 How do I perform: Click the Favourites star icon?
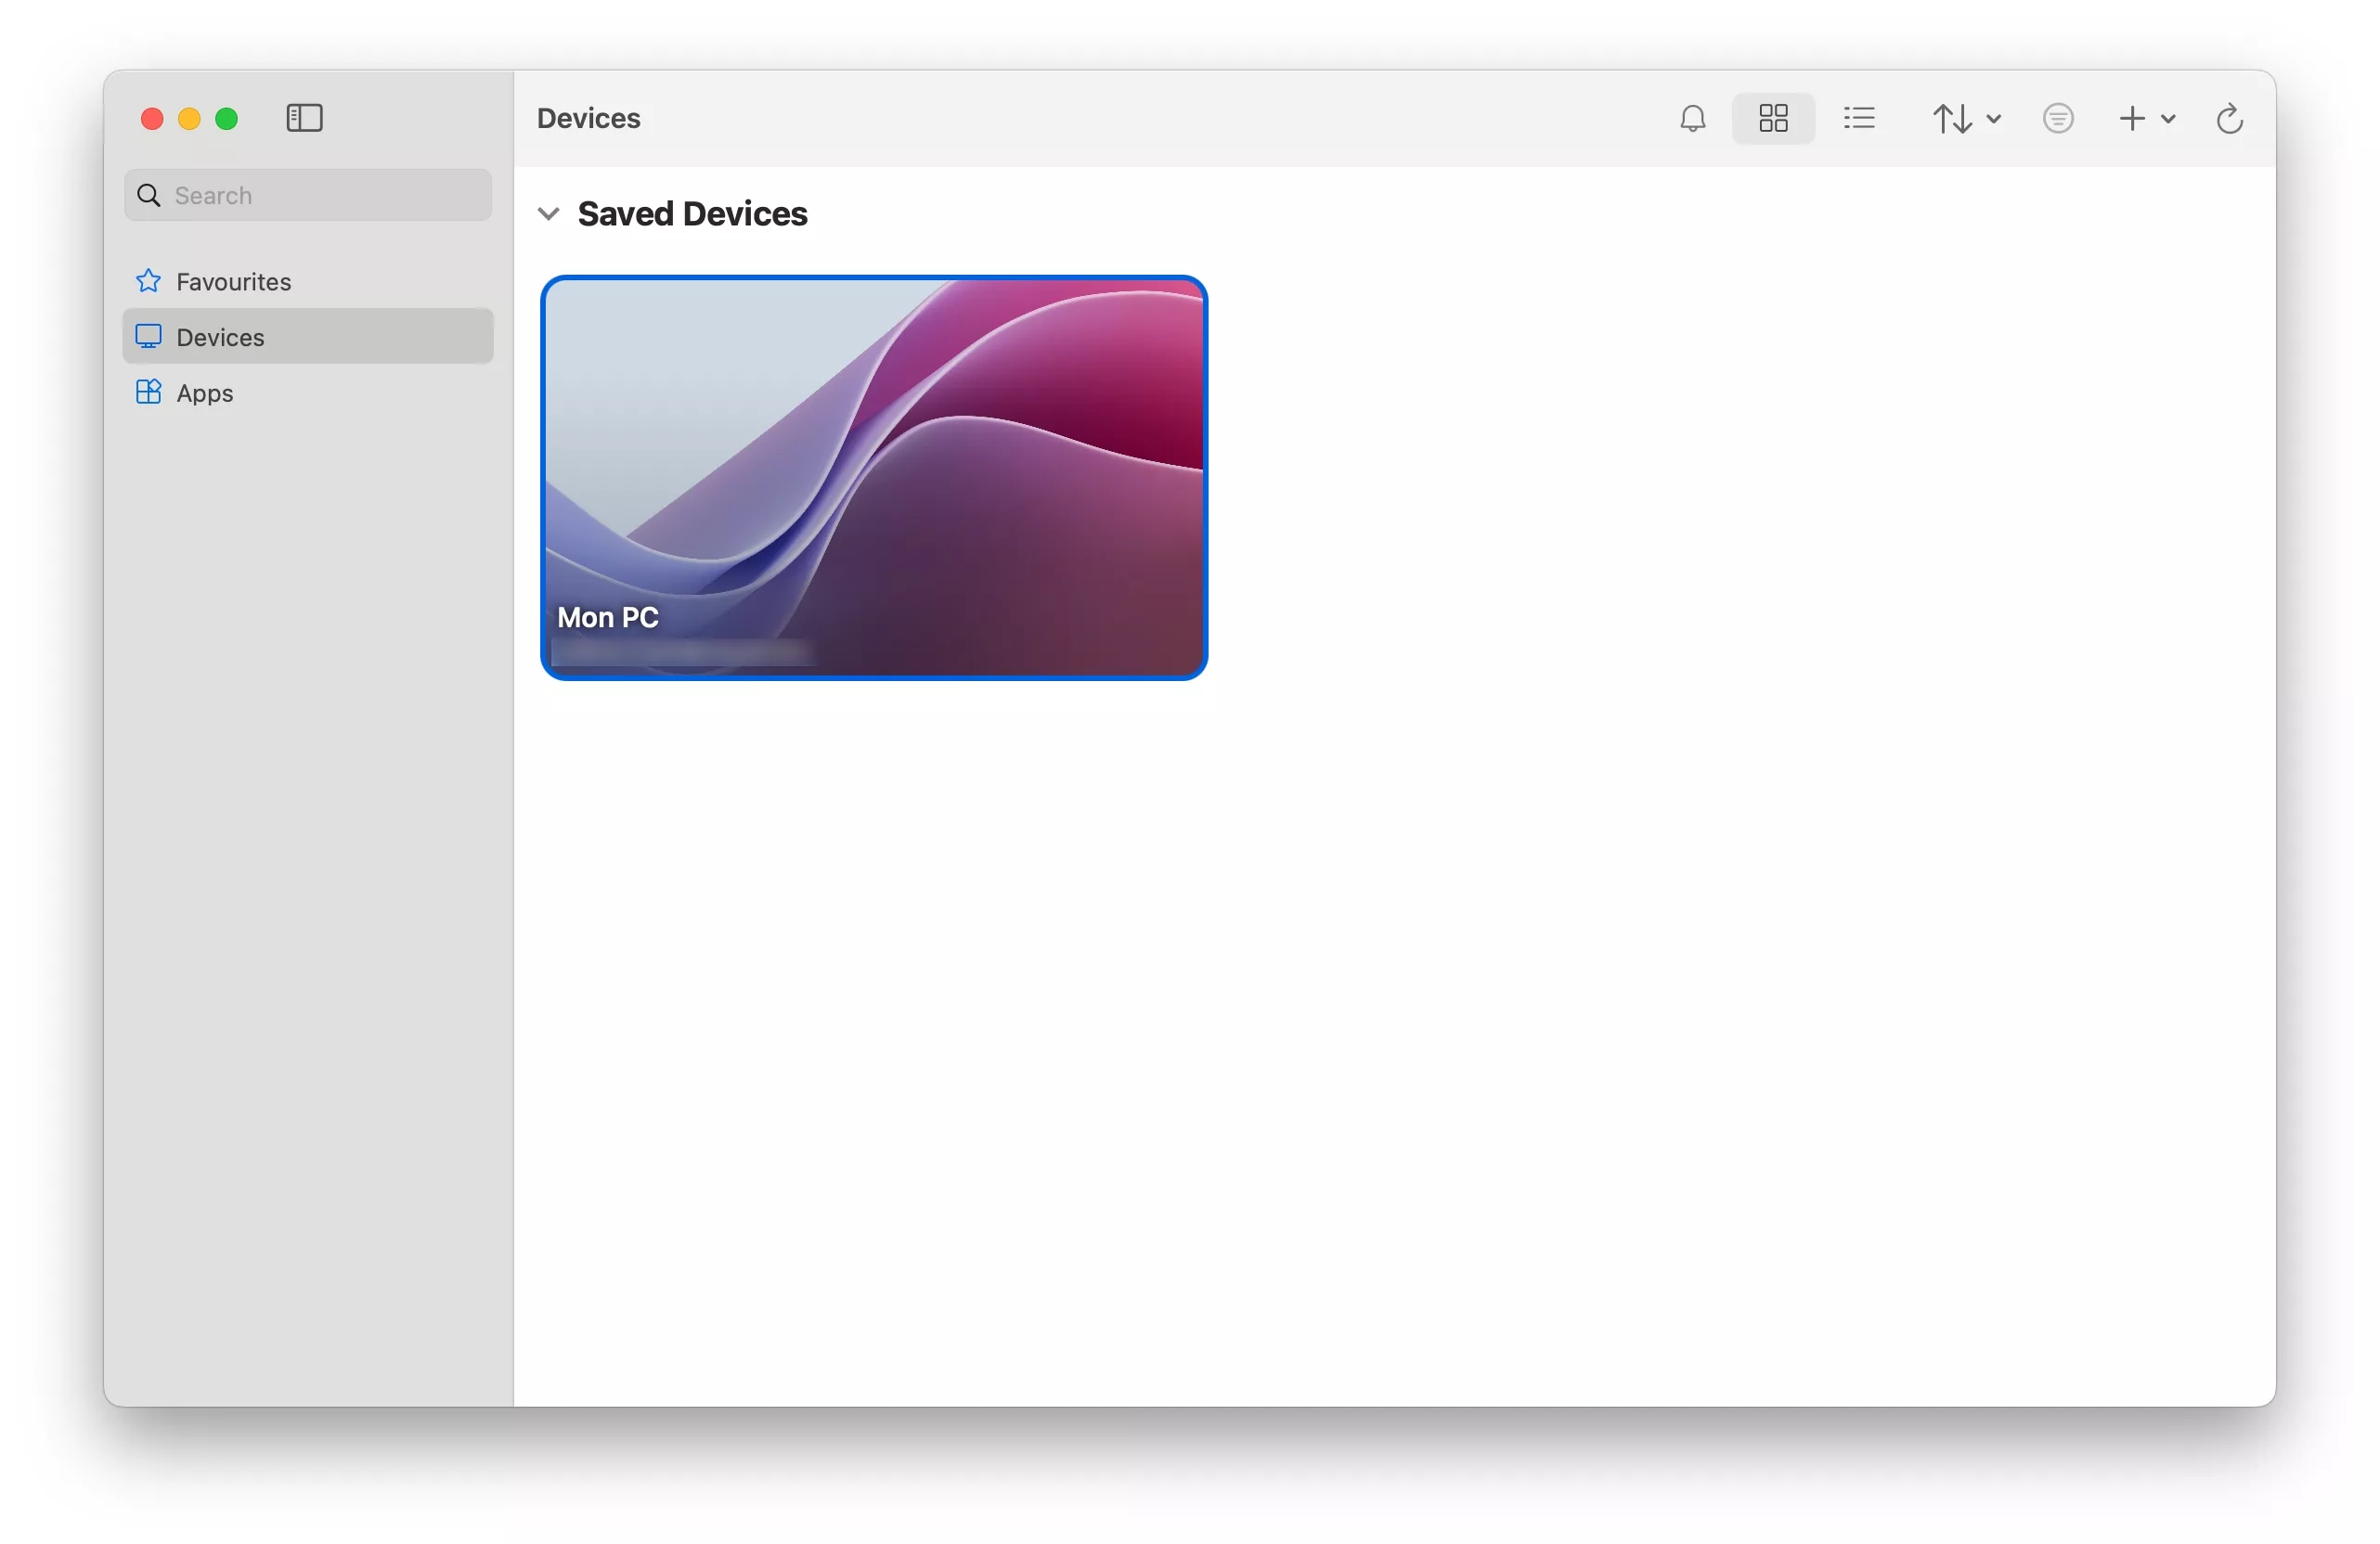coord(148,281)
